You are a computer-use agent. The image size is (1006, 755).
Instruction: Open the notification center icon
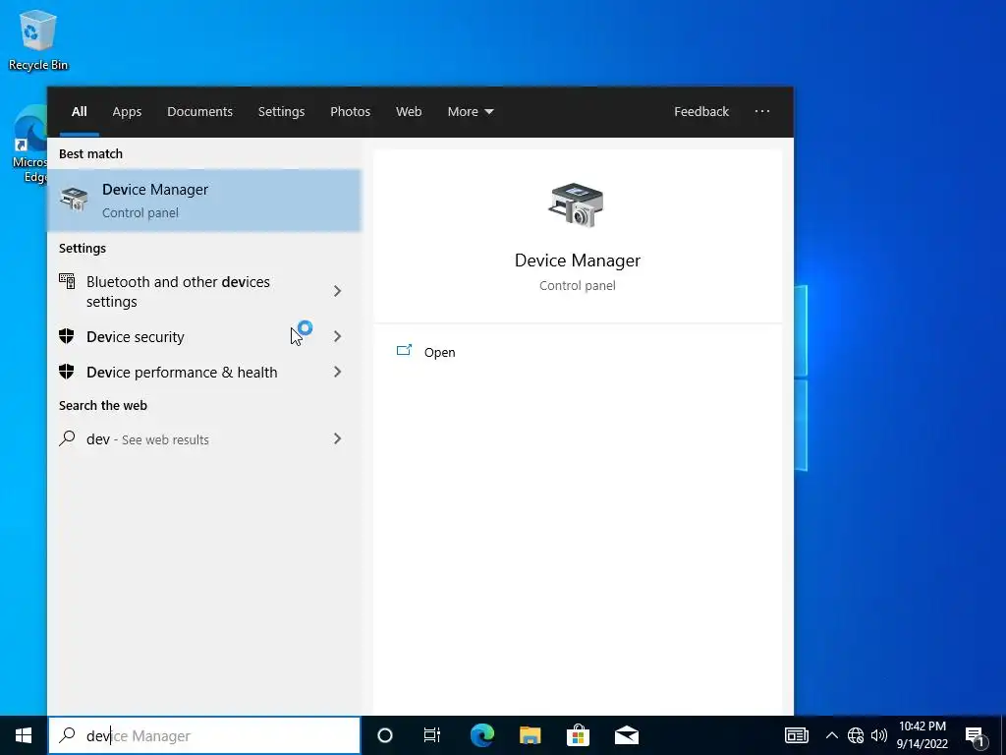[975, 735]
